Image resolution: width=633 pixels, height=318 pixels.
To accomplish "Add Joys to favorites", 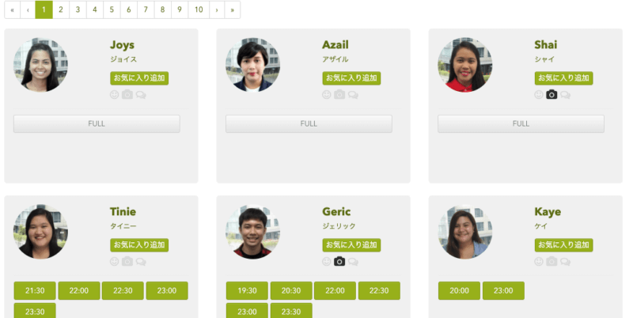I will point(139,78).
